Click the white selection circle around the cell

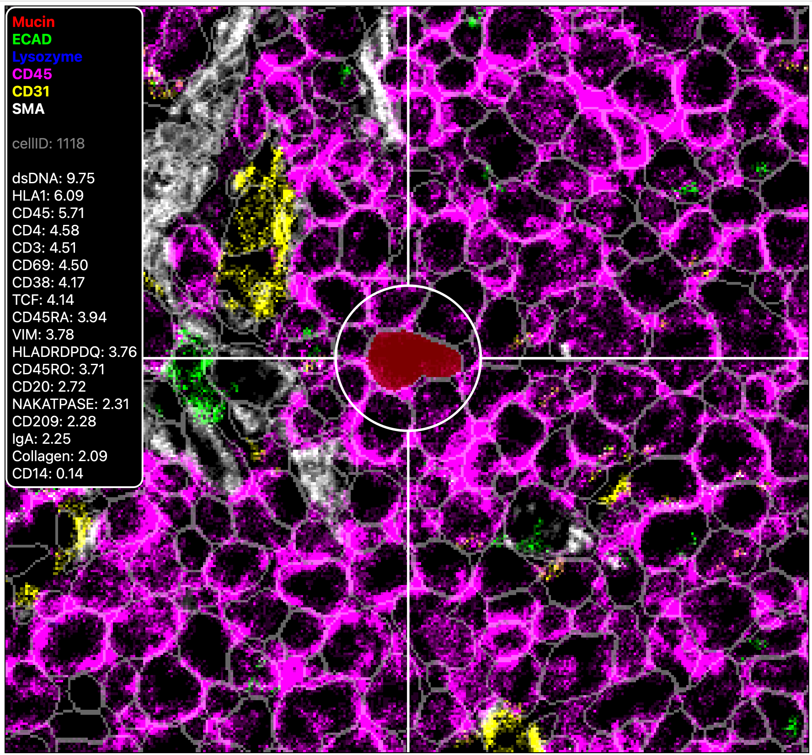pyautogui.click(x=408, y=291)
